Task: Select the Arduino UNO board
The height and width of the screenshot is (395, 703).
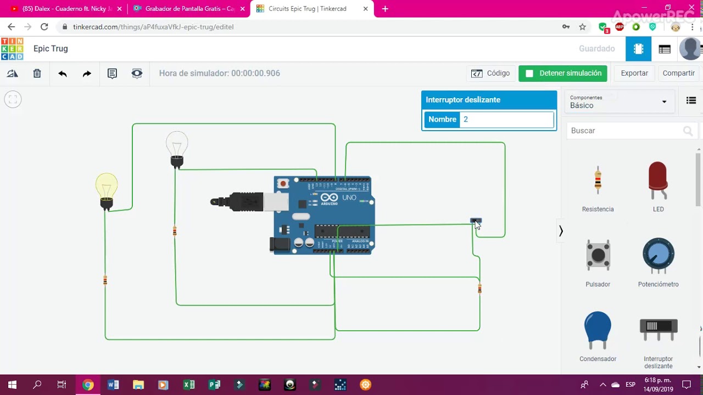Action: point(324,215)
